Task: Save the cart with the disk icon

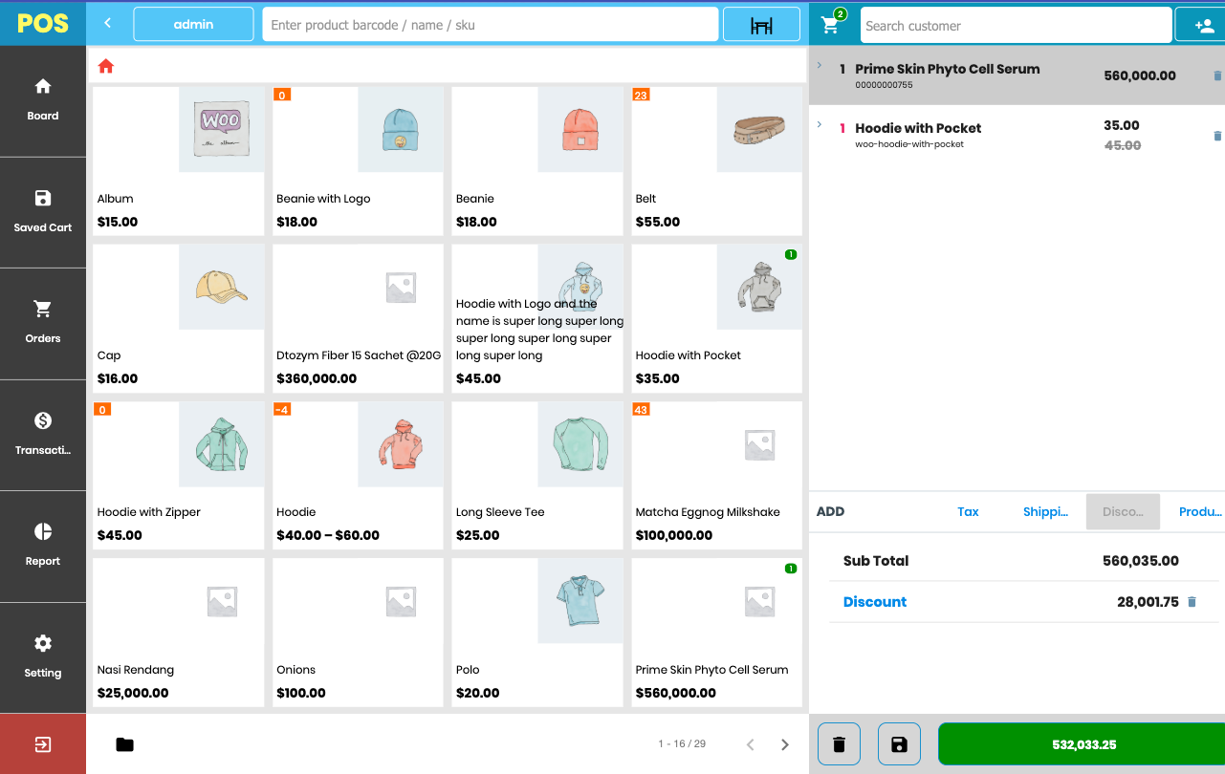Action: pyautogui.click(x=899, y=743)
